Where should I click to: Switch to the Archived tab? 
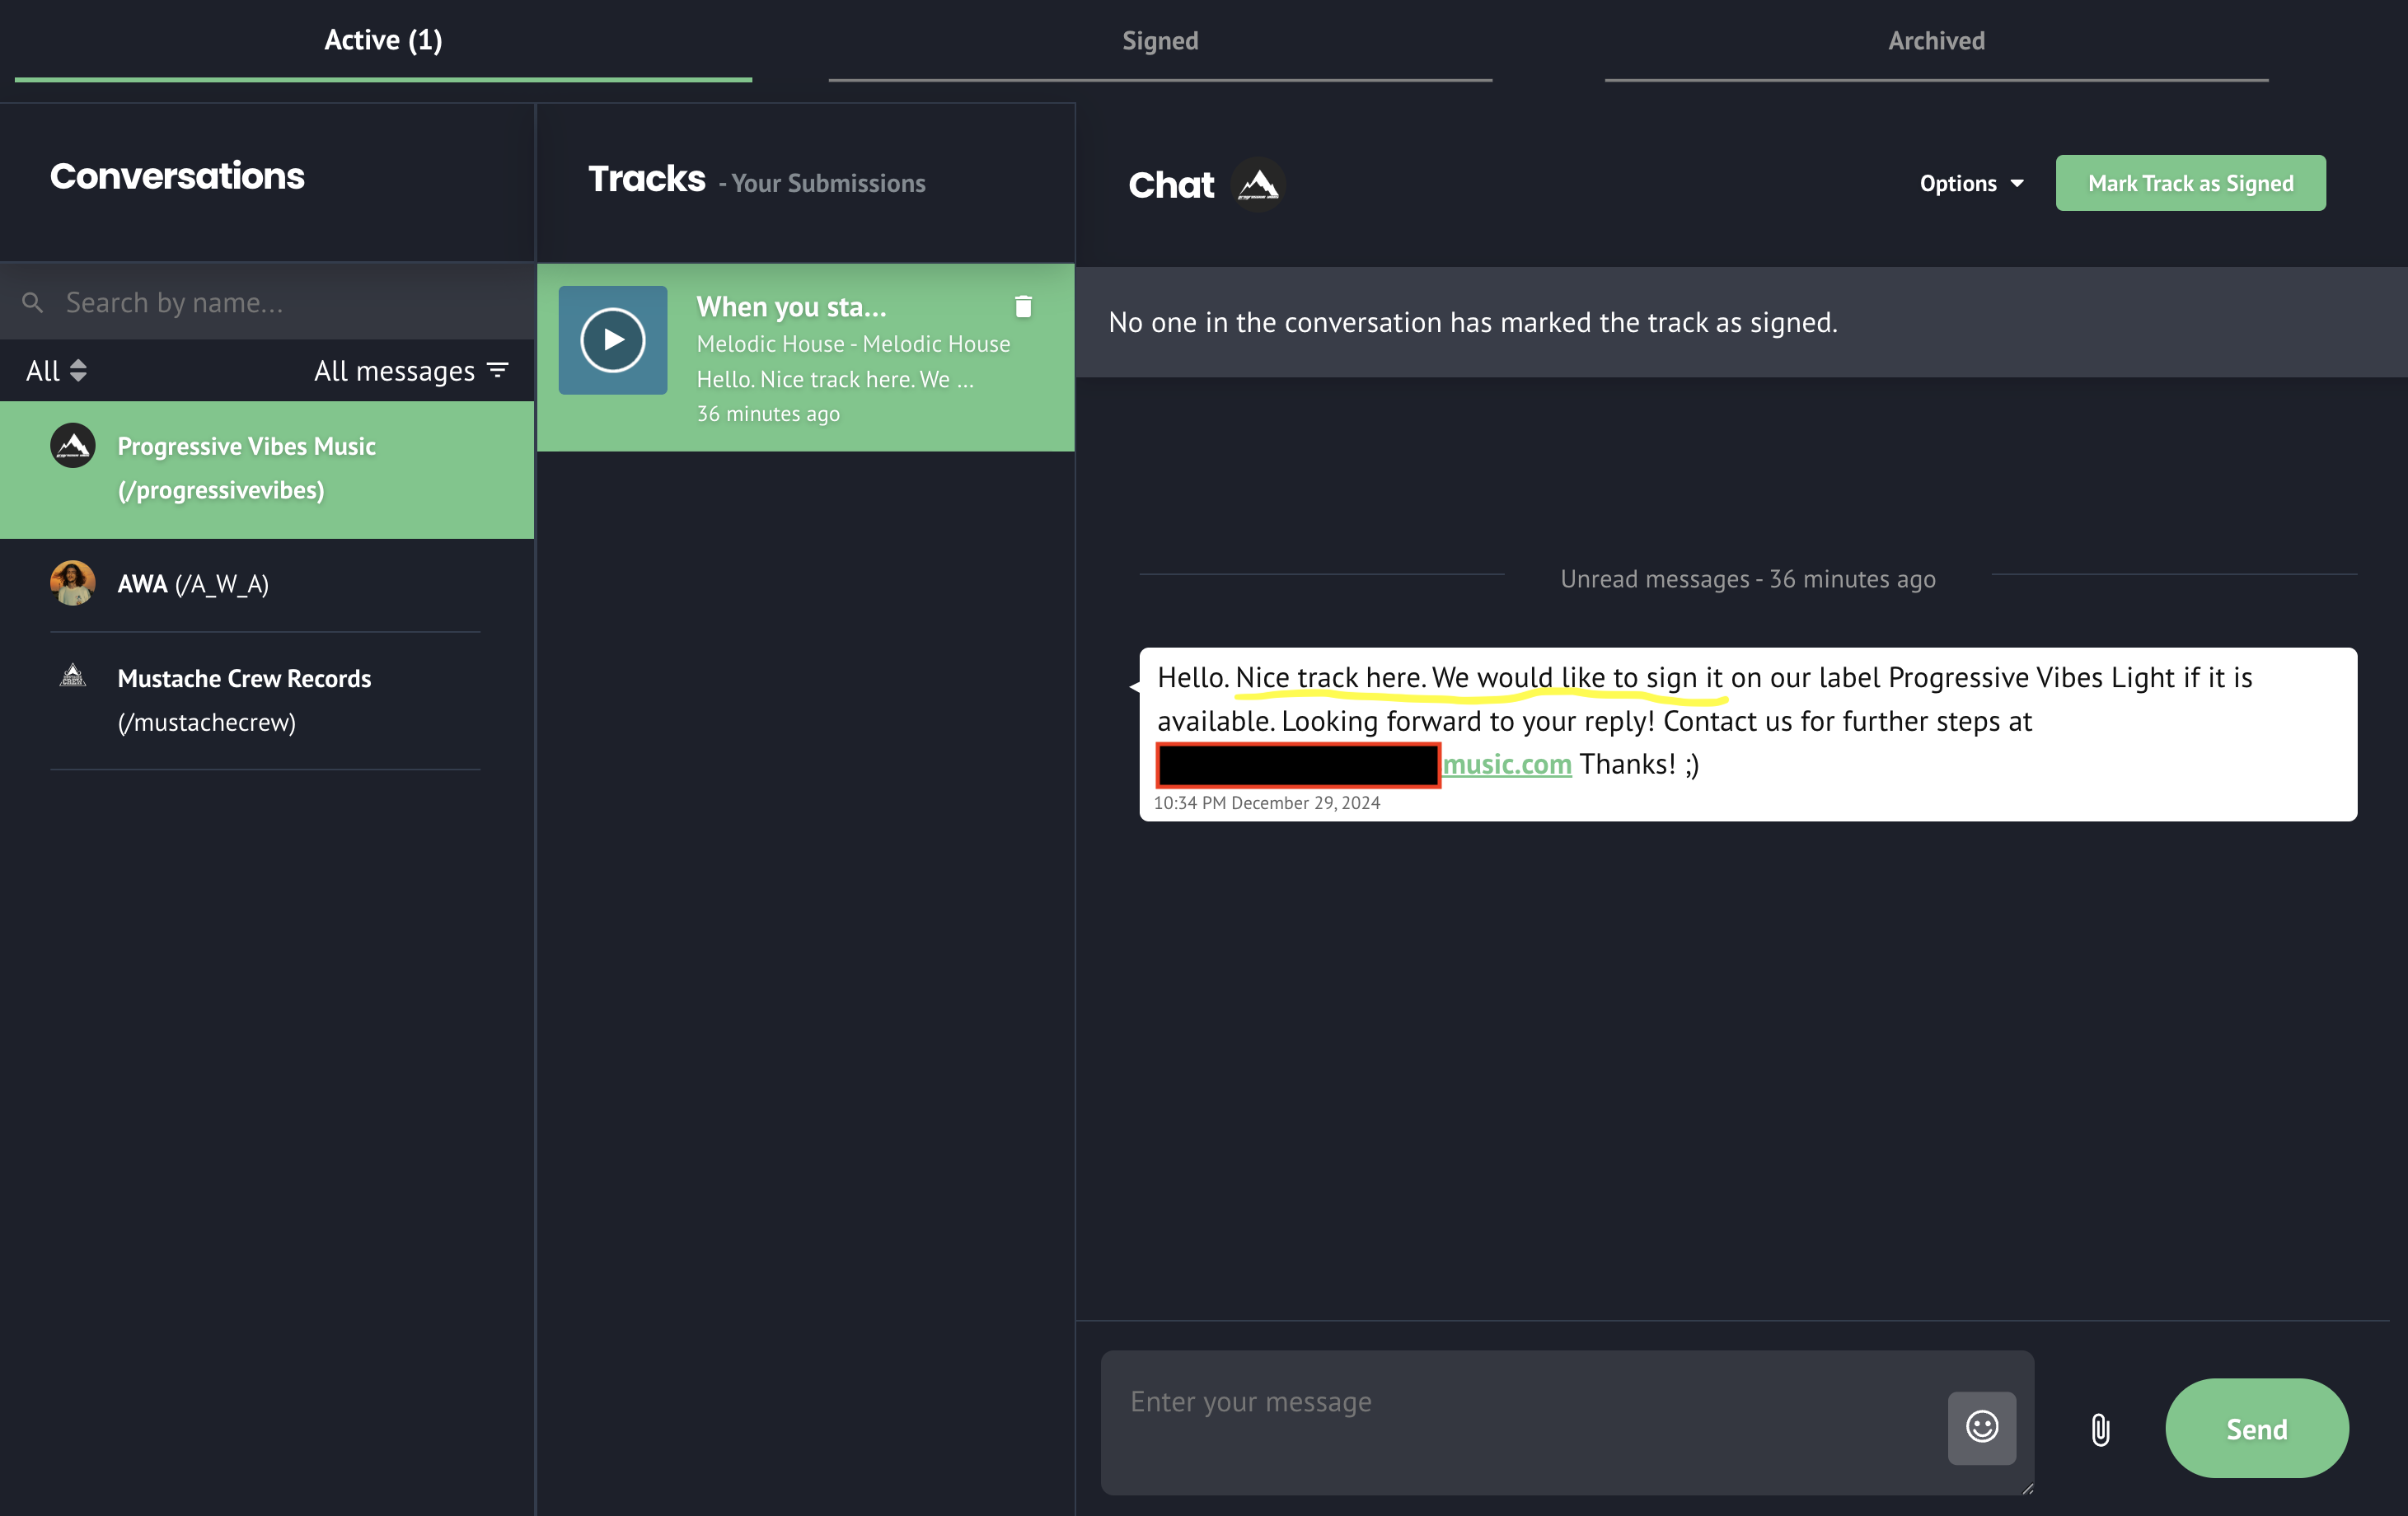1935,41
